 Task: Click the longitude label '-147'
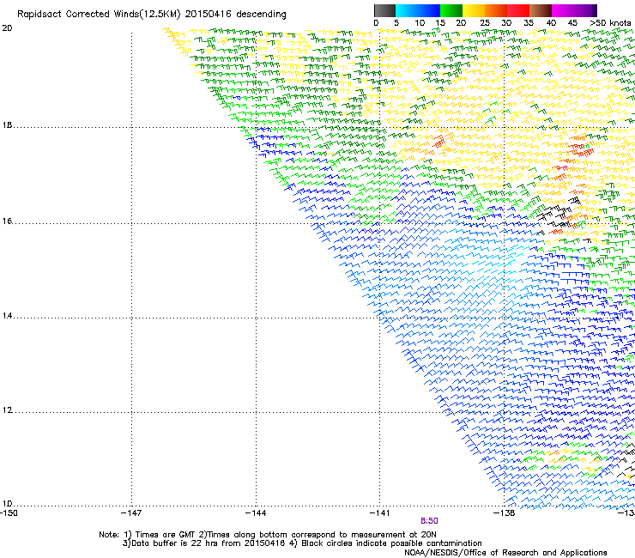pos(131,513)
